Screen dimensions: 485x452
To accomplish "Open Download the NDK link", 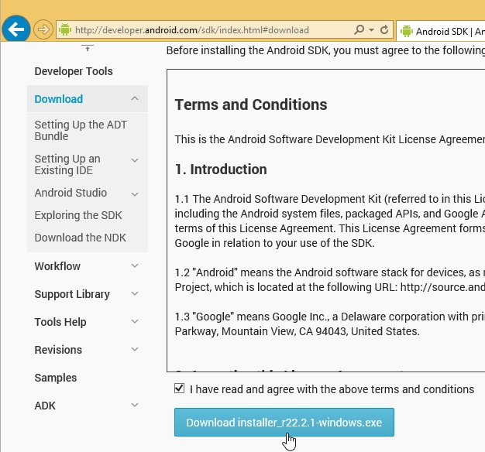I will [81, 238].
